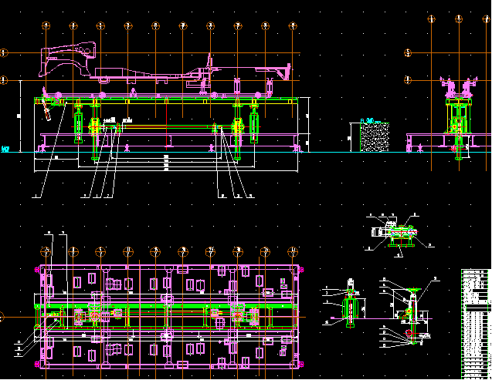Pick the green lift assembly in end elevation
492x380 pixels.
pyautogui.click(x=459, y=128)
